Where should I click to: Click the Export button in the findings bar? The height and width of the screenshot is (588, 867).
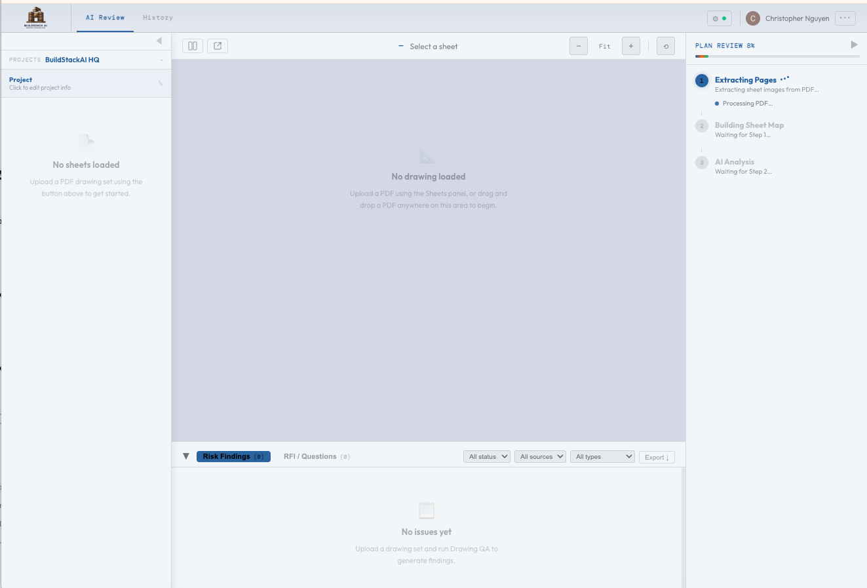coord(657,456)
